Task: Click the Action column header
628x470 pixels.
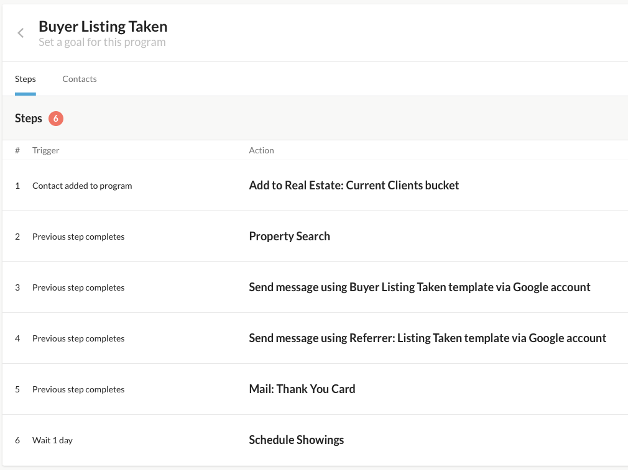Action: [262, 150]
